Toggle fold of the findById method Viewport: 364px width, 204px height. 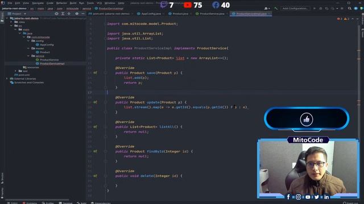105,151
